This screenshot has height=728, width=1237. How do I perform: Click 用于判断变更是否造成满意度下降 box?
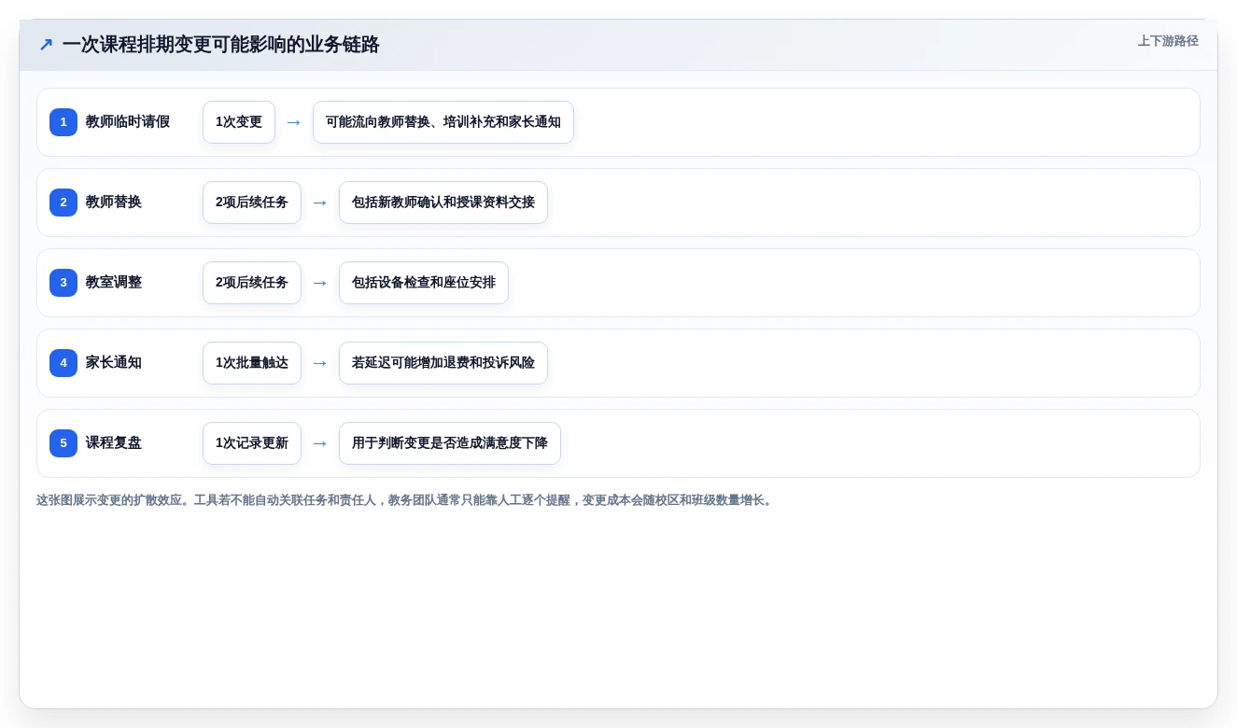(450, 443)
